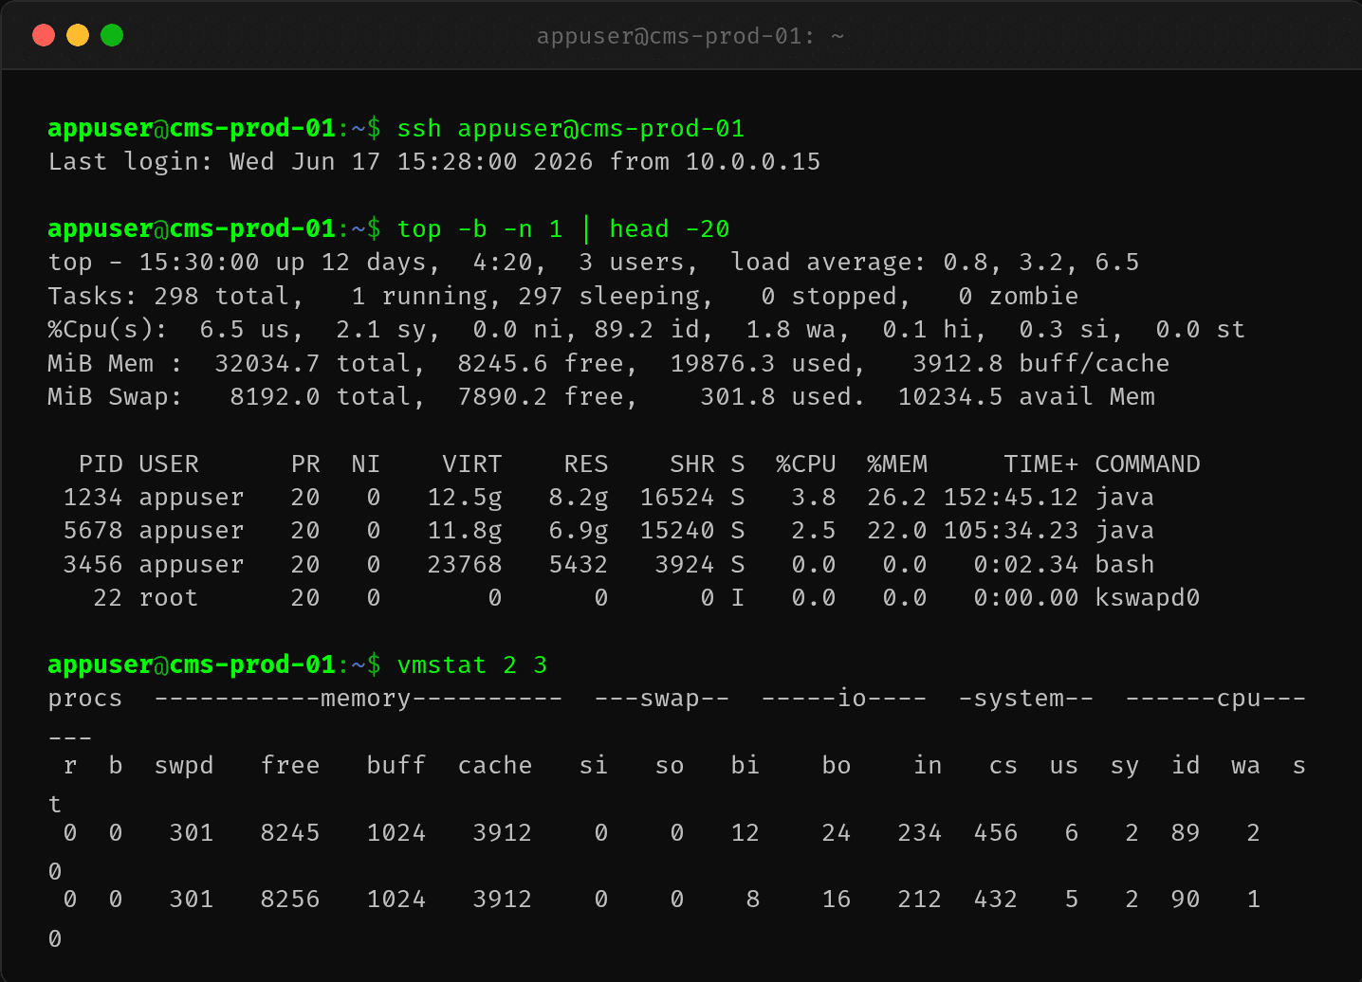Click the system section header in vmstat
This screenshot has width=1362, height=982.
tap(1026, 699)
